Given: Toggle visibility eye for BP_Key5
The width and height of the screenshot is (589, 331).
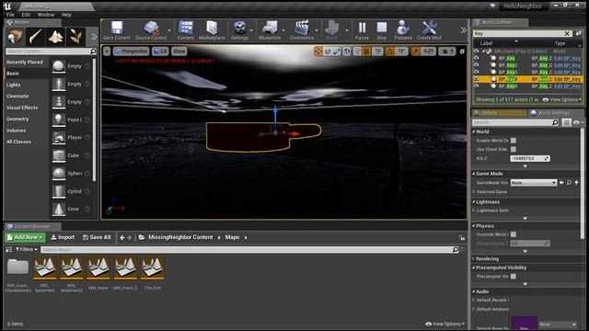Looking at the screenshot, I should point(477,86).
